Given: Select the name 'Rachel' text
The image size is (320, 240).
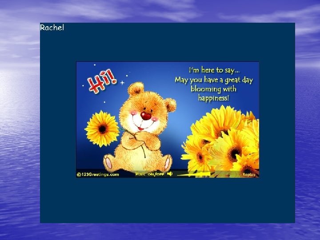Looking at the screenshot, I should 52,28.
